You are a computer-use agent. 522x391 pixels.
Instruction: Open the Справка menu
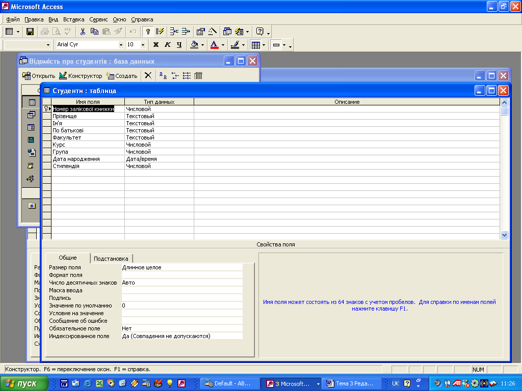pyautogui.click(x=142, y=19)
